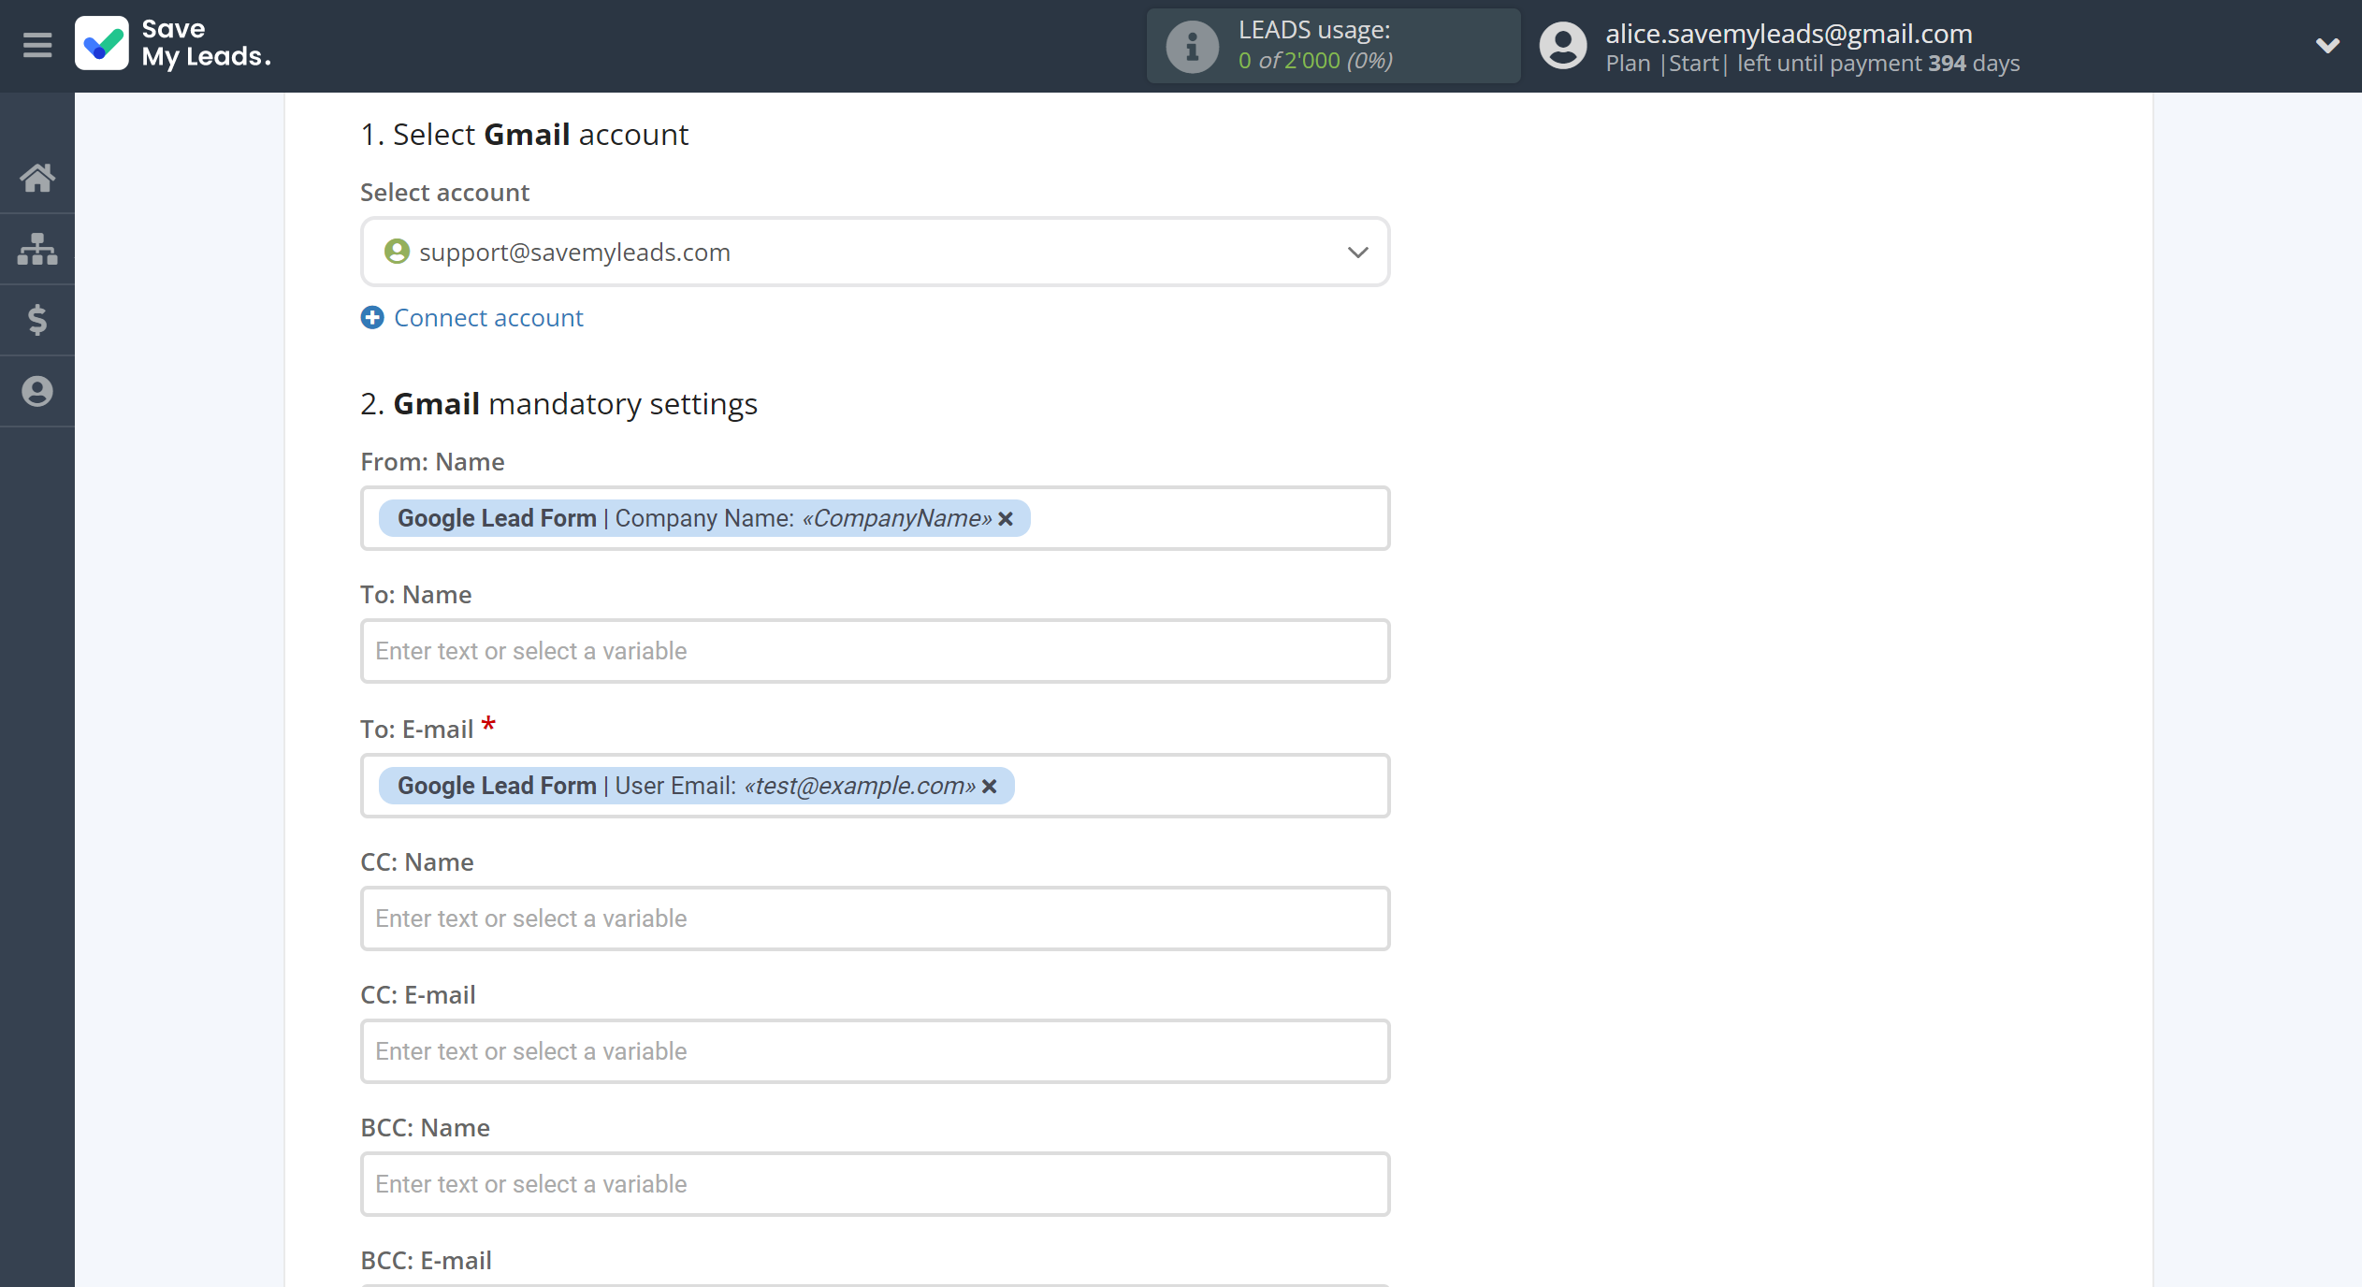Click alice.savemyleads@gmail.com account text
2362x1287 pixels.
pyautogui.click(x=1789, y=33)
